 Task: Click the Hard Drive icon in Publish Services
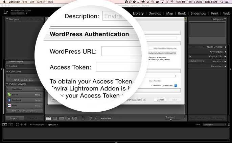click(x=9, y=89)
